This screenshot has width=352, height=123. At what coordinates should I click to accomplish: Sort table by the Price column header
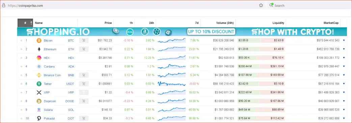point(108,23)
